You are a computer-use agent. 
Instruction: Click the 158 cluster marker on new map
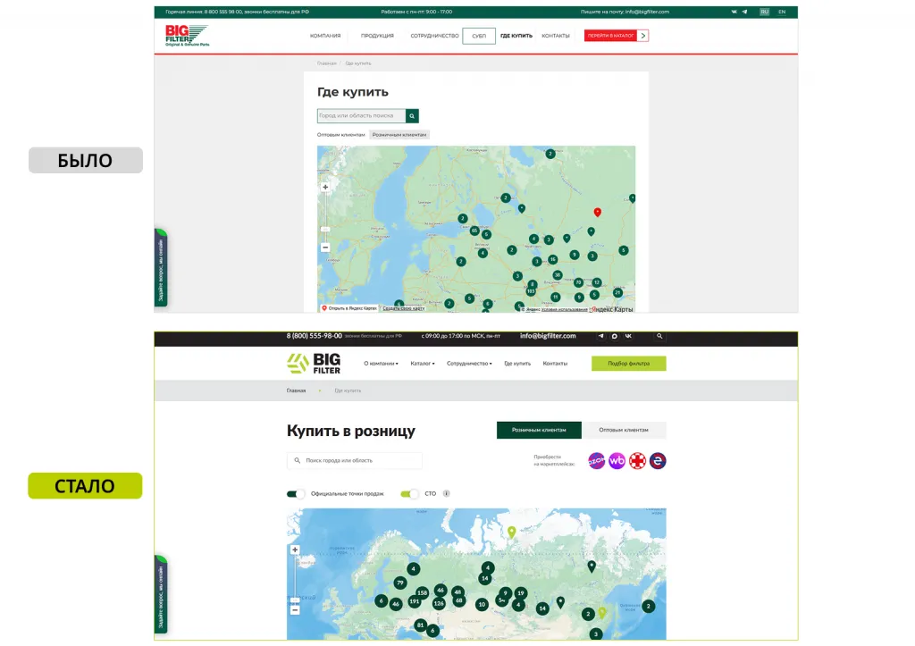coord(422,592)
